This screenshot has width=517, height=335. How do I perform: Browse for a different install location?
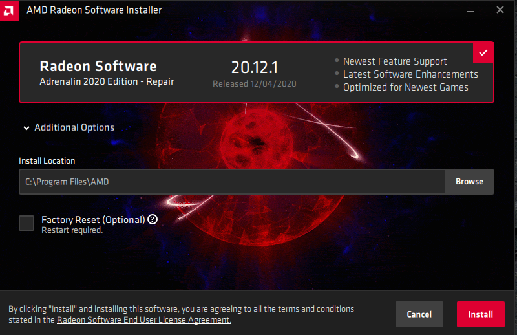[469, 182]
